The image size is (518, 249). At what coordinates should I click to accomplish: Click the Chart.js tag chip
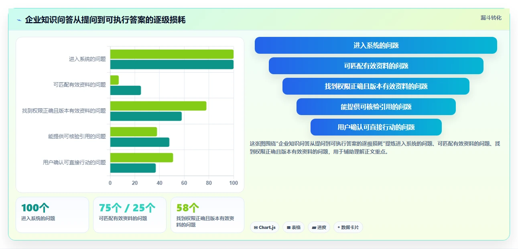265,227
